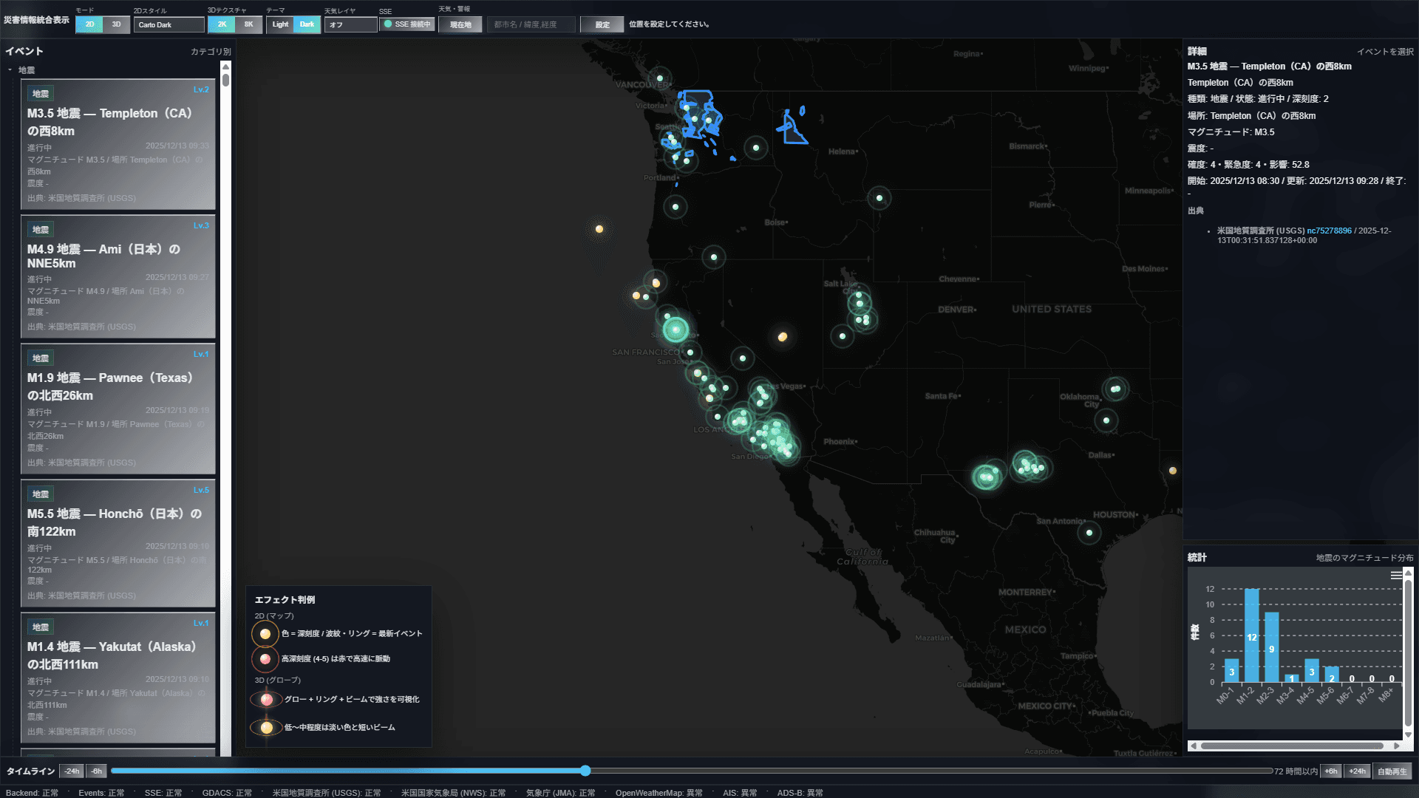Select 8K 3D texture

tap(248, 24)
